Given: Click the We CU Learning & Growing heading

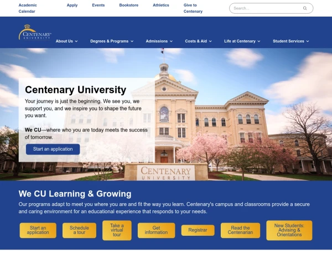Looking at the screenshot, I should coord(75,194).
